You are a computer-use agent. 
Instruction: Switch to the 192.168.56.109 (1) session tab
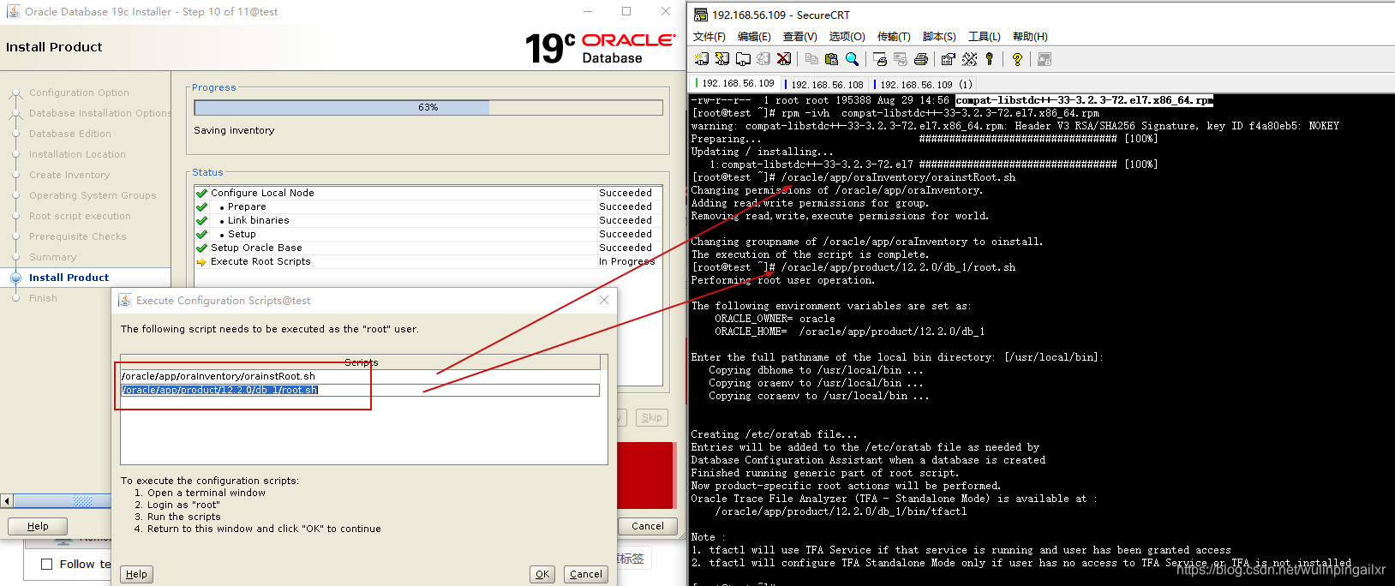924,84
